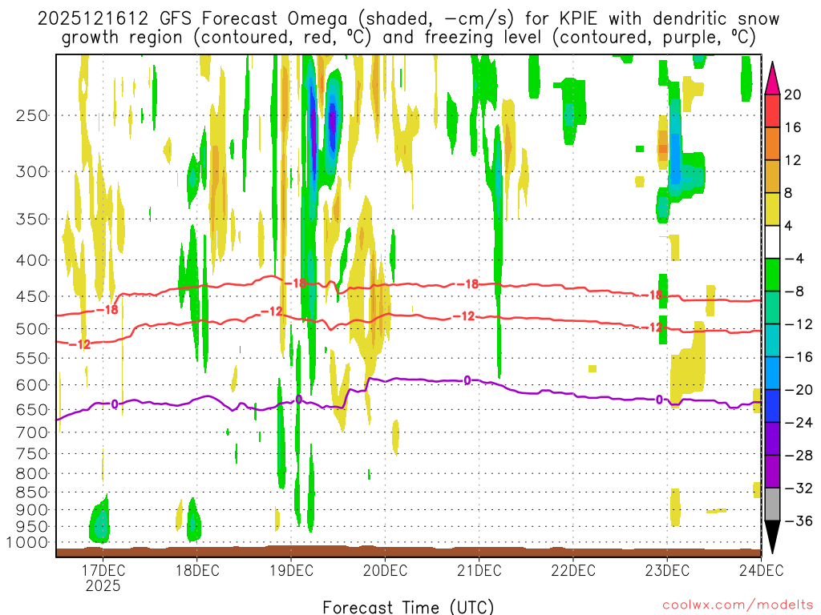Screen dimensions: 821x615
Task: Click the chart title line starting 2025121612 GFS
Action: click(408, 19)
